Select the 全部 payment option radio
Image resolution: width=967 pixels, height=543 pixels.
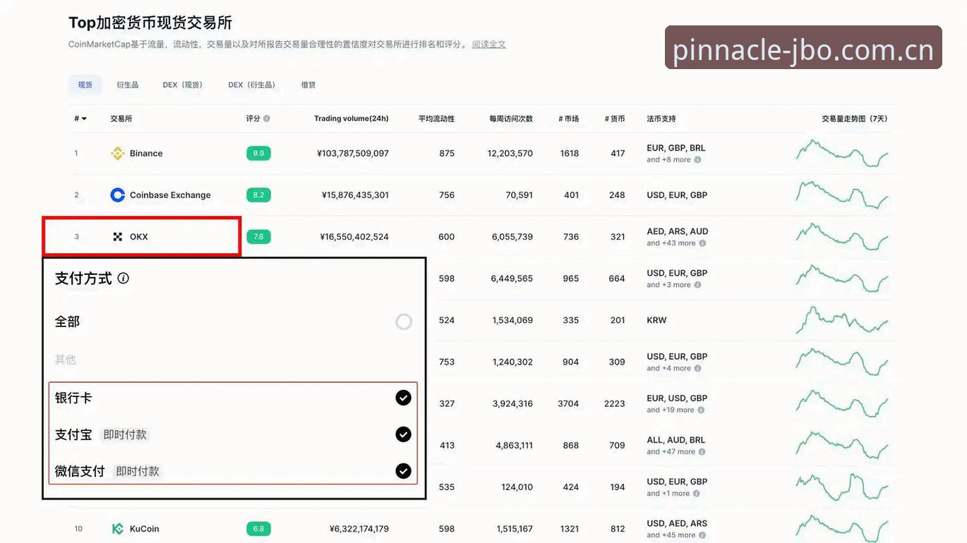point(404,322)
